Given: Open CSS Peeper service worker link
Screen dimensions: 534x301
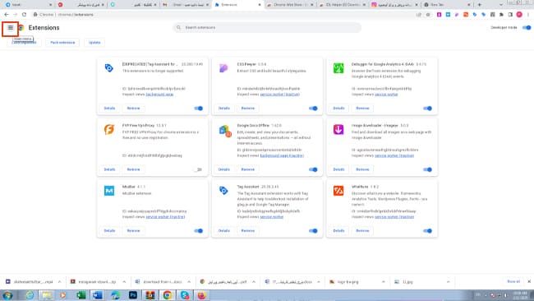Looking at the screenshot, I should (280, 94).
